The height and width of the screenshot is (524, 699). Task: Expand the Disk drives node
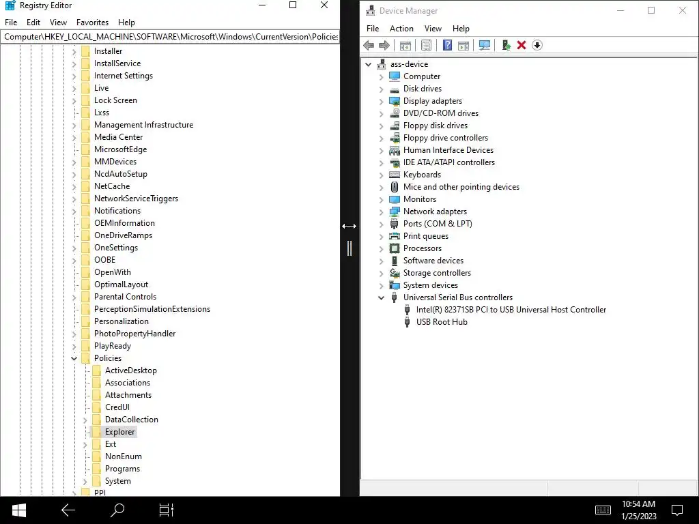[x=381, y=89]
